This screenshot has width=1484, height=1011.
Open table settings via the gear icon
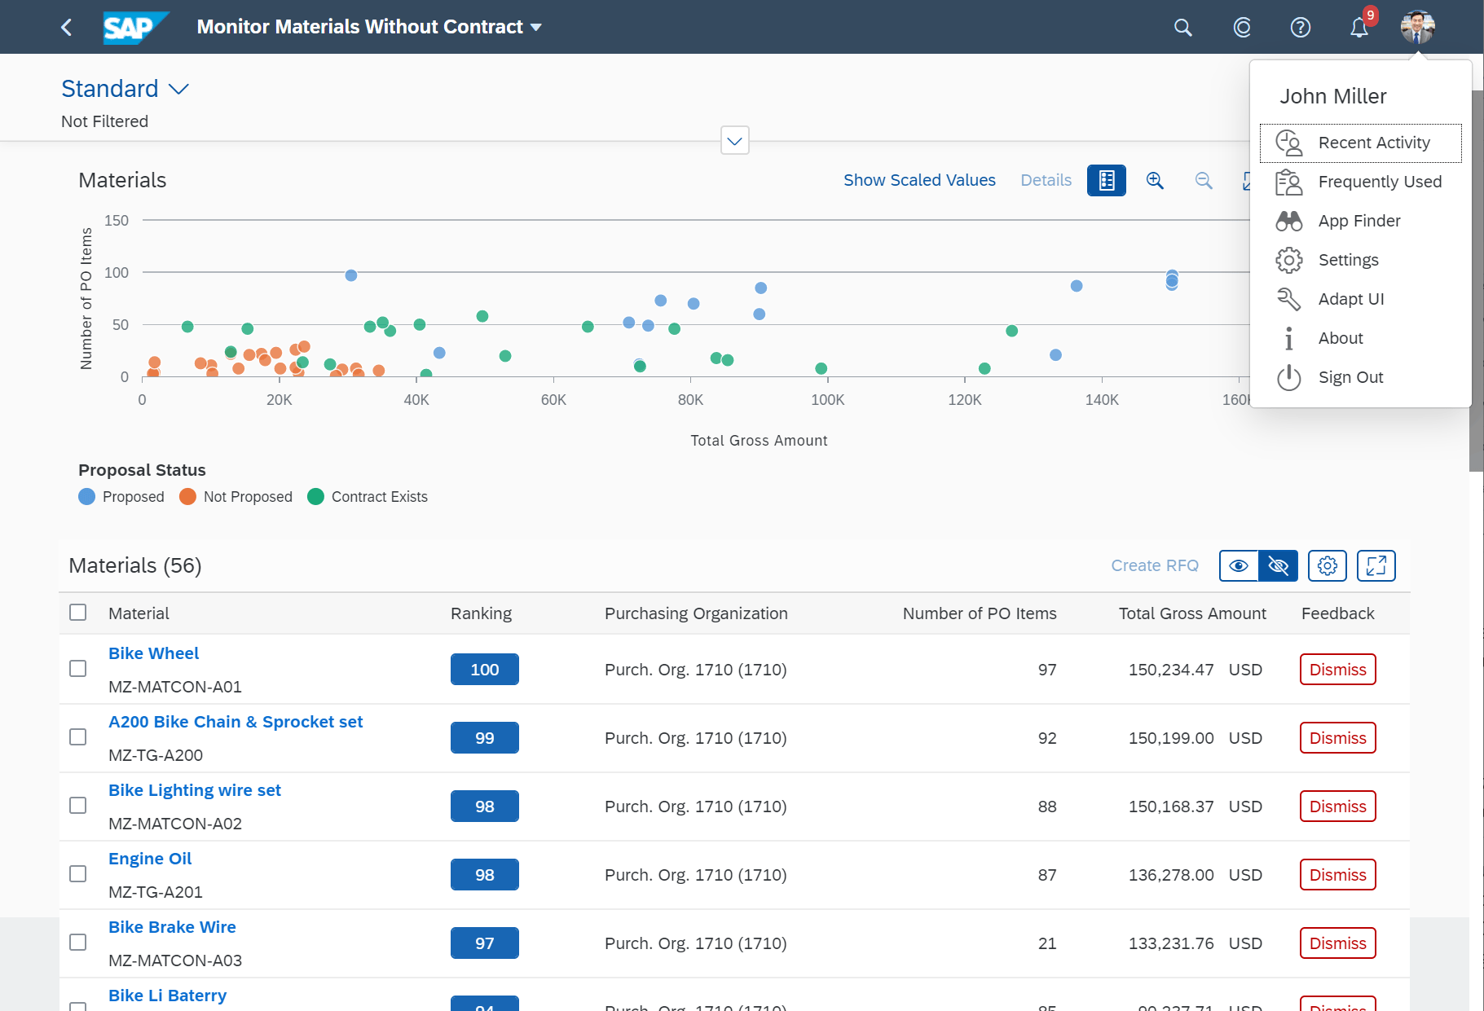pyautogui.click(x=1327, y=565)
